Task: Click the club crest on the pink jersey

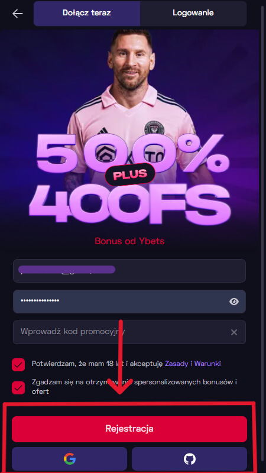Action: click(x=154, y=128)
